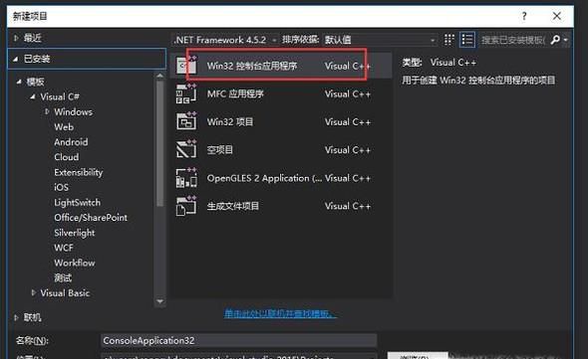The image size is (588, 359).
Task: Select 测试 in the template tree
Action: tap(63, 277)
